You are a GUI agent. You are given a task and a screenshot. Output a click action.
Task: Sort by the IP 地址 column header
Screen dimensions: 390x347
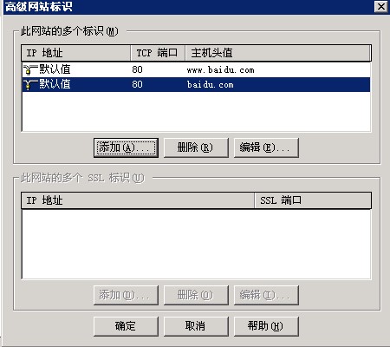[x=76, y=53]
